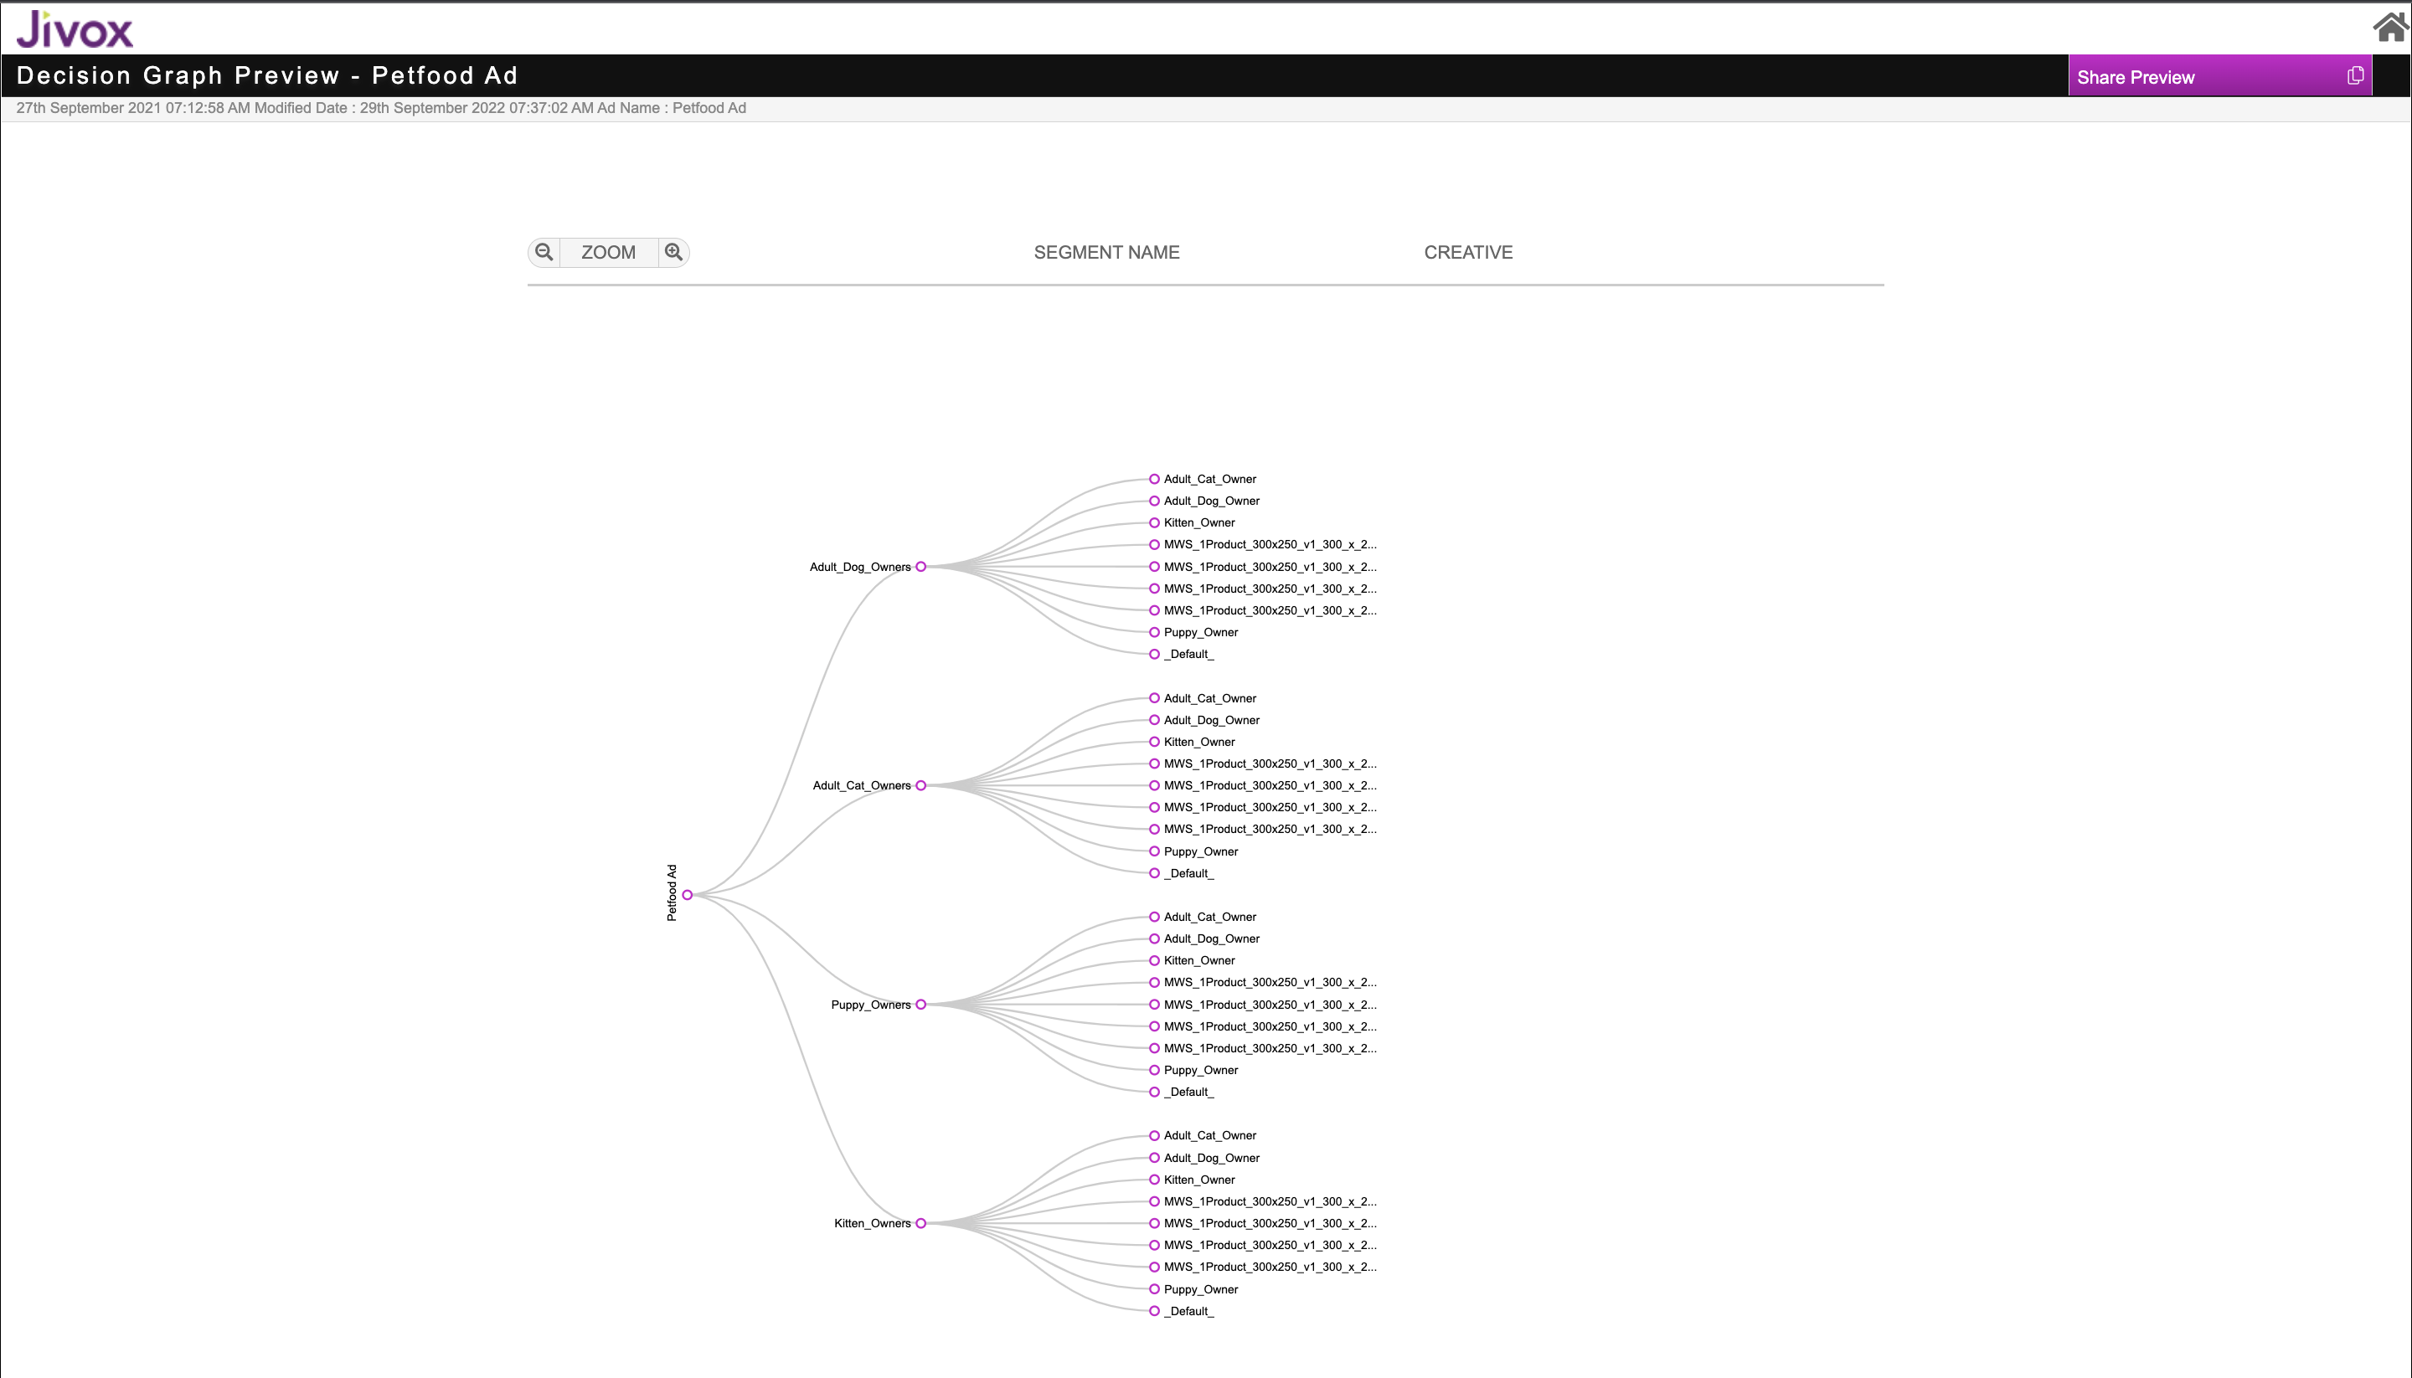Collapse the Adult_Dog_Owners segment node
This screenshot has height=1378, width=2412.
pyautogui.click(x=920, y=567)
